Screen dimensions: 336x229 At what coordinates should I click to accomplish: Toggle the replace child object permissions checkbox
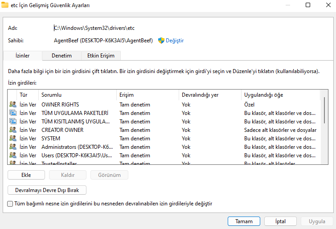tap(10, 204)
